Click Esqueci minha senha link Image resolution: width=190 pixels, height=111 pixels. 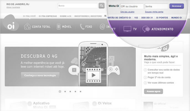[154, 12]
